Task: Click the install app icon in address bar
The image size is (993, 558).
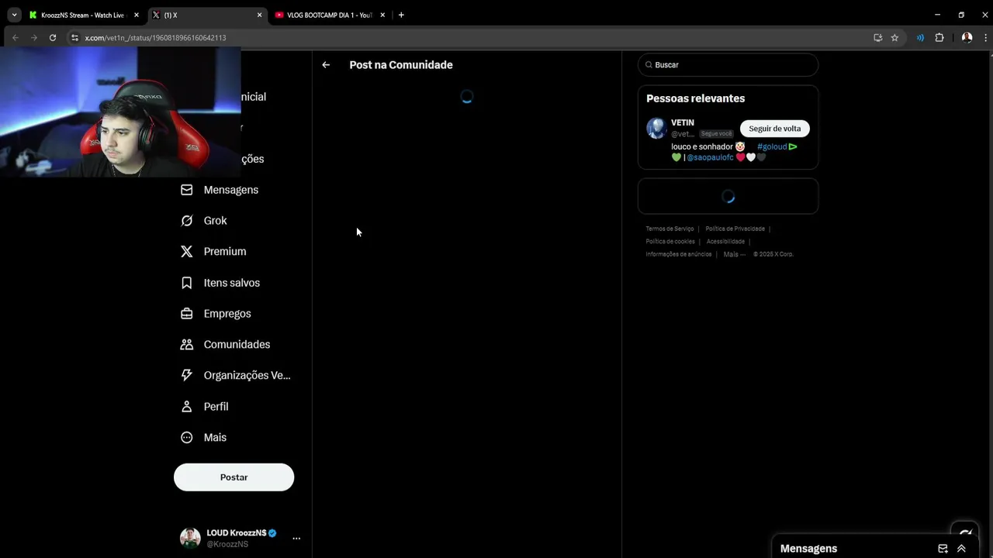Action: (x=877, y=37)
